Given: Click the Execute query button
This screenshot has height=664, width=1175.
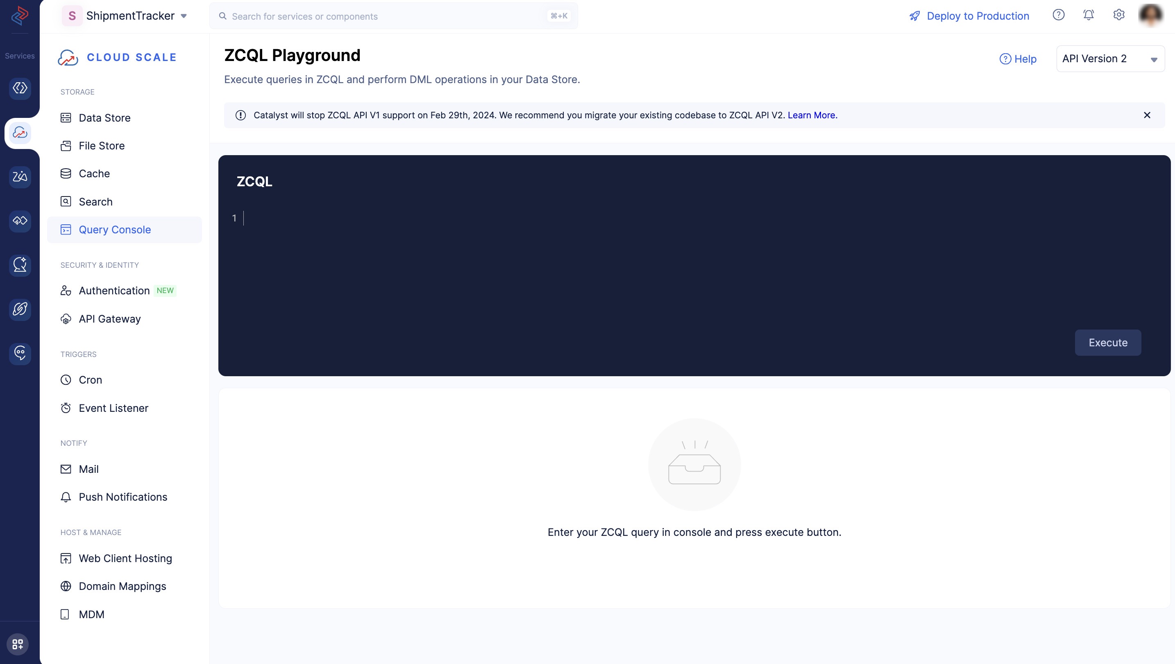Looking at the screenshot, I should coord(1108,342).
